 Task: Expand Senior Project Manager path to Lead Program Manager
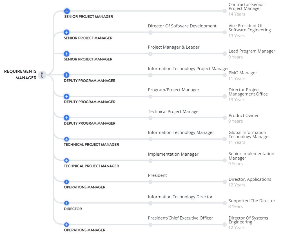click(66, 54)
